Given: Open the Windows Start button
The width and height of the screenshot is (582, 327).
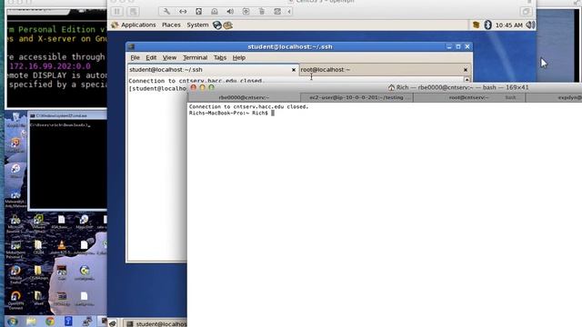Looking at the screenshot, I should click(x=12, y=322).
